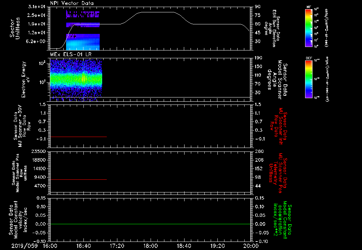This screenshot has height=250, width=362.
Task: Click the red line in MU Scanner +30V panel
Action: 78,137
